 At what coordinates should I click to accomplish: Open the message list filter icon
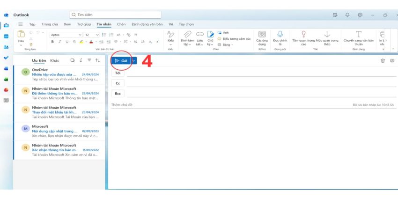pyautogui.click(x=89, y=60)
